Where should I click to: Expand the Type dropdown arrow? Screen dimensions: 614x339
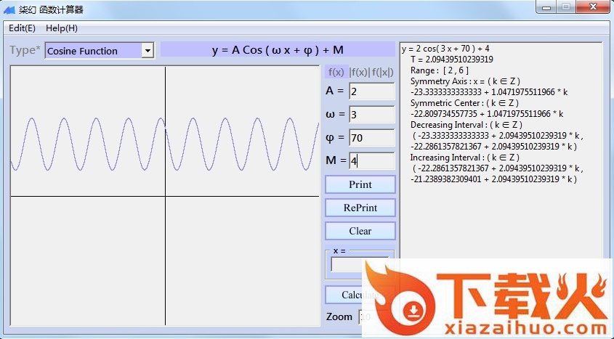coord(148,51)
